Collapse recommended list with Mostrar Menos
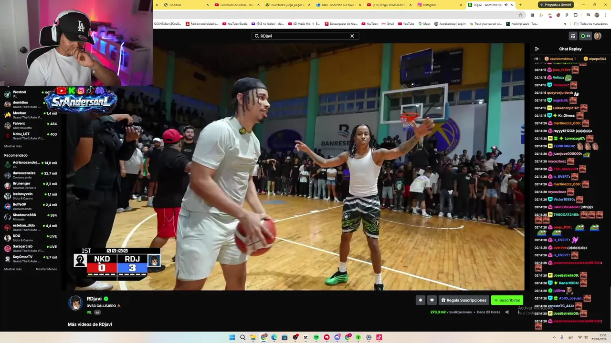Image resolution: width=611 pixels, height=343 pixels. 46,269
